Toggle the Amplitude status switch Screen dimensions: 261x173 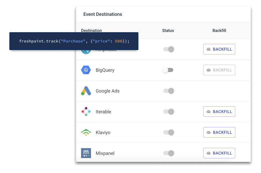pos(169,49)
